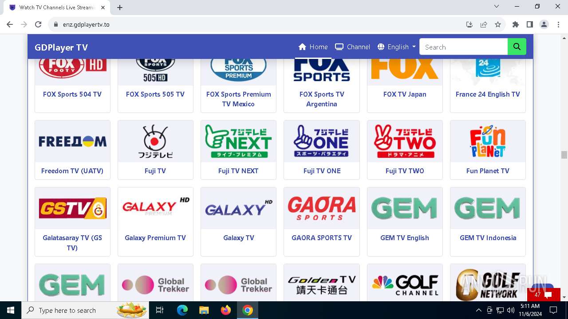Focus the Search input field

tap(464, 47)
